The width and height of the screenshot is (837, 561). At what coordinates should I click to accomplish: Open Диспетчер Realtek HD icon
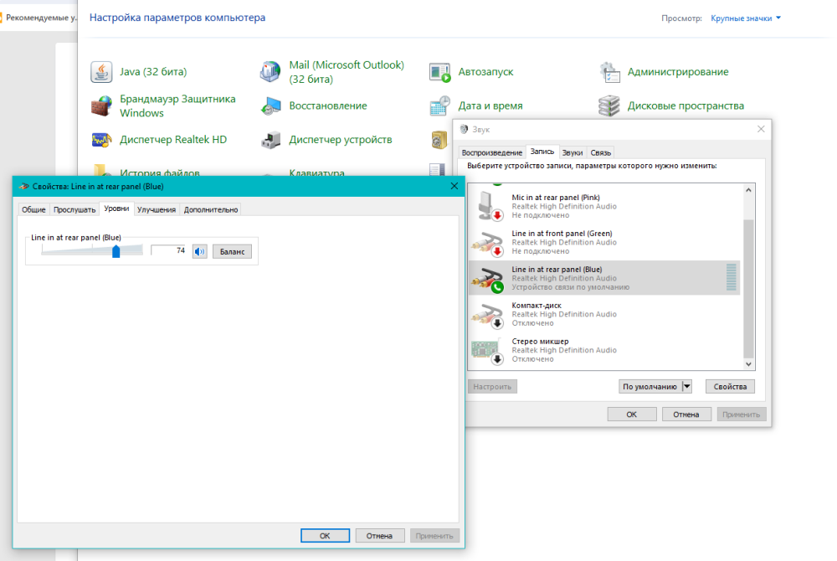[101, 140]
